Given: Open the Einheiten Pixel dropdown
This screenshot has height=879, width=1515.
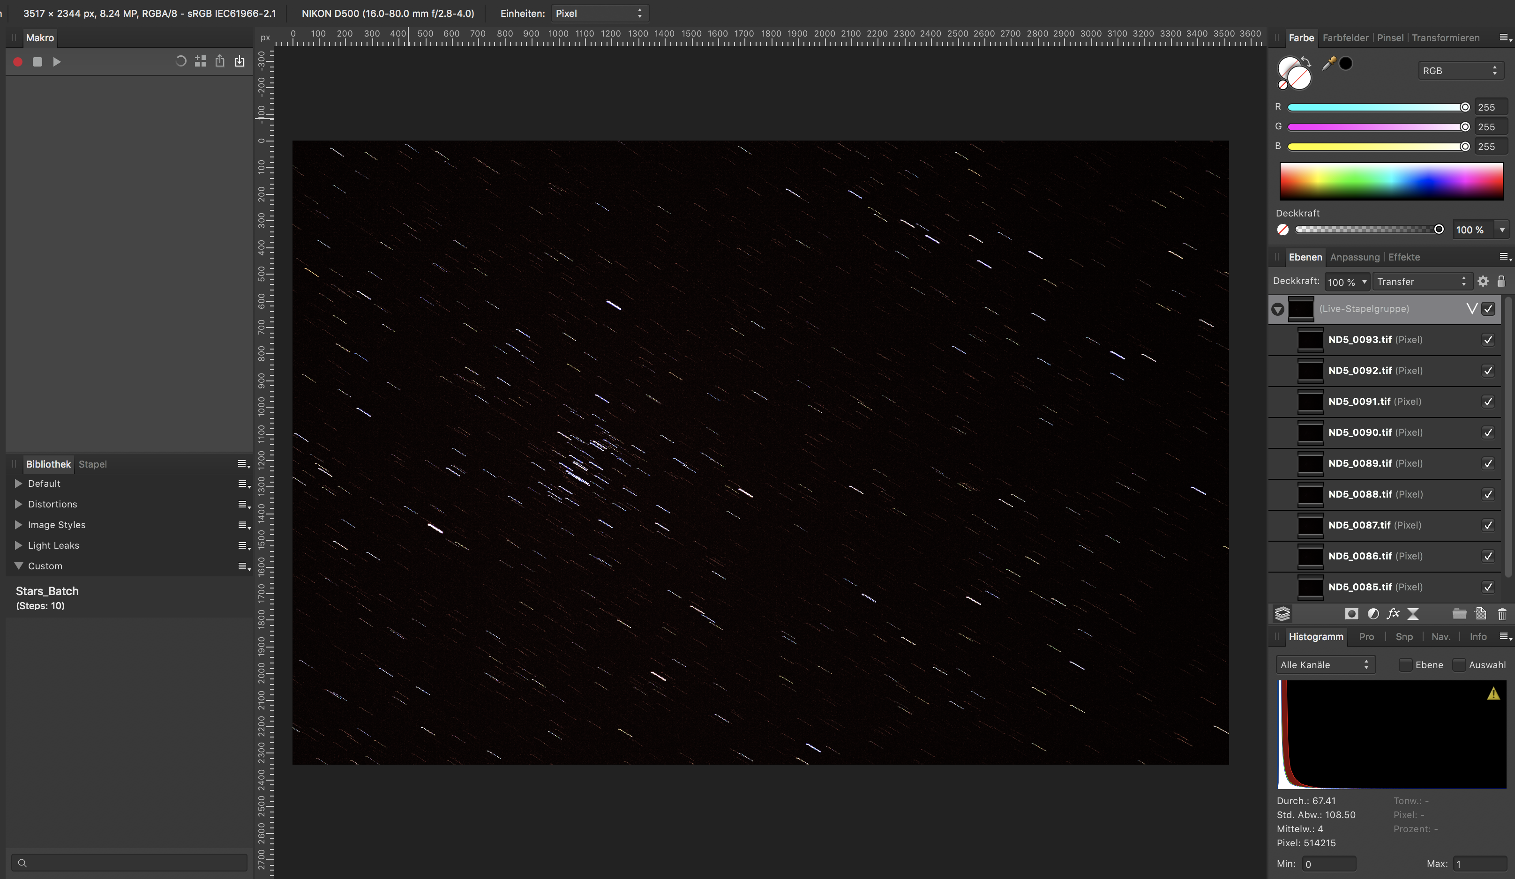Looking at the screenshot, I should [x=600, y=13].
